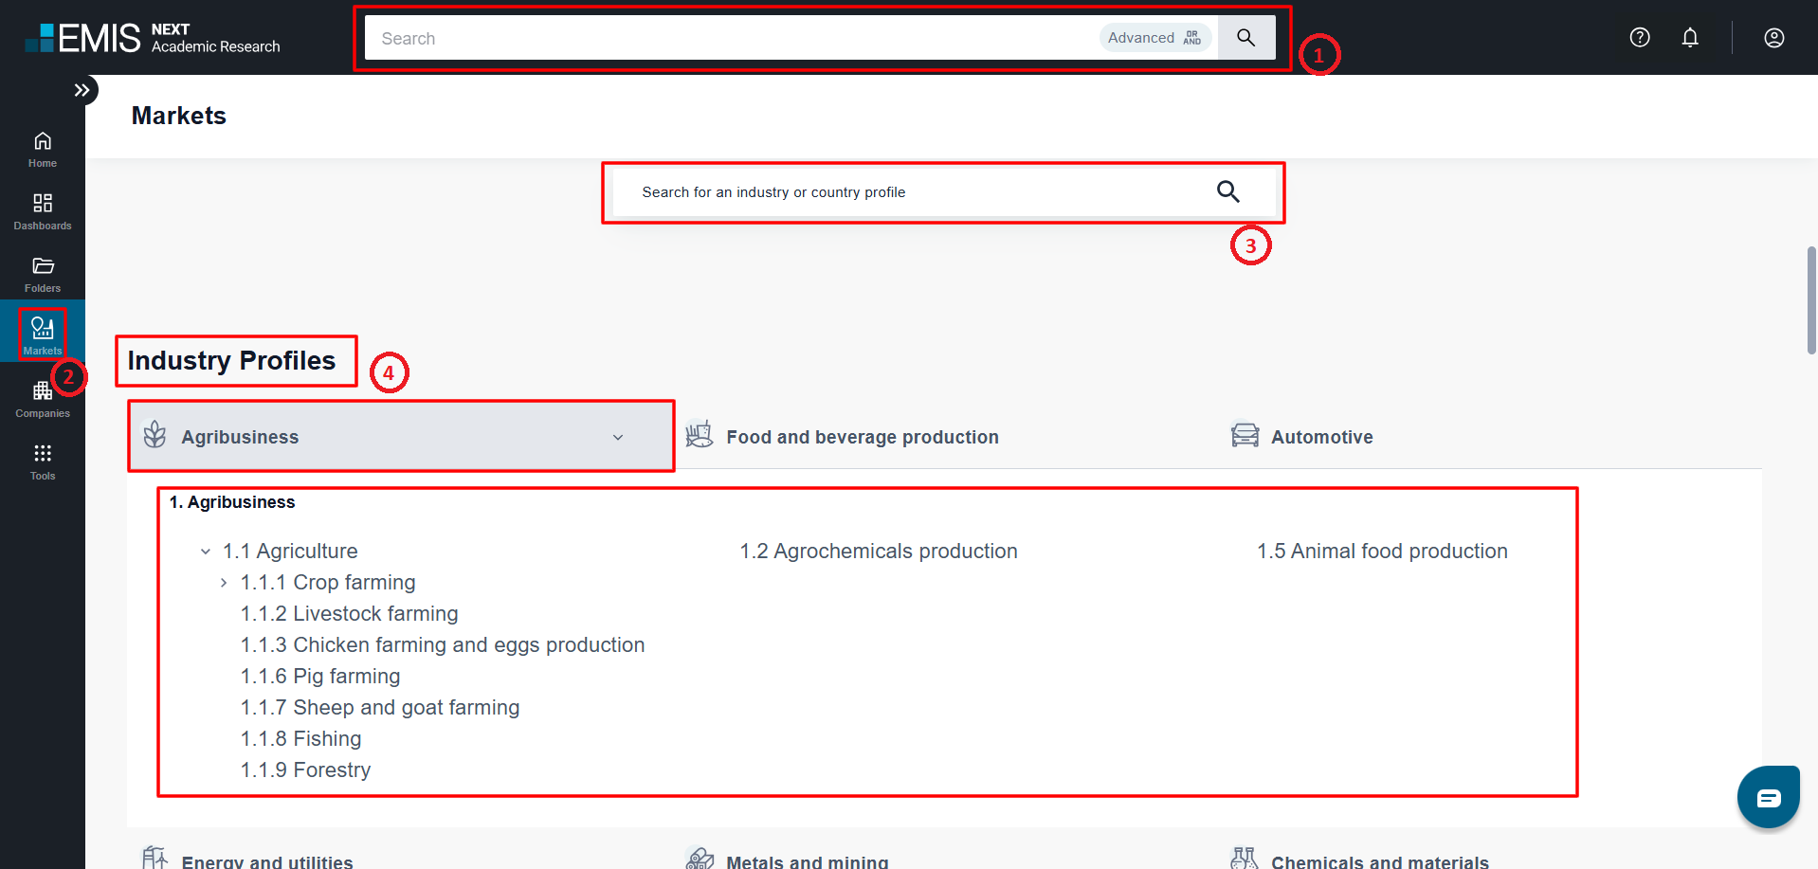The image size is (1818, 869).
Task: Open Folders in the sidebar
Action: coord(43,275)
